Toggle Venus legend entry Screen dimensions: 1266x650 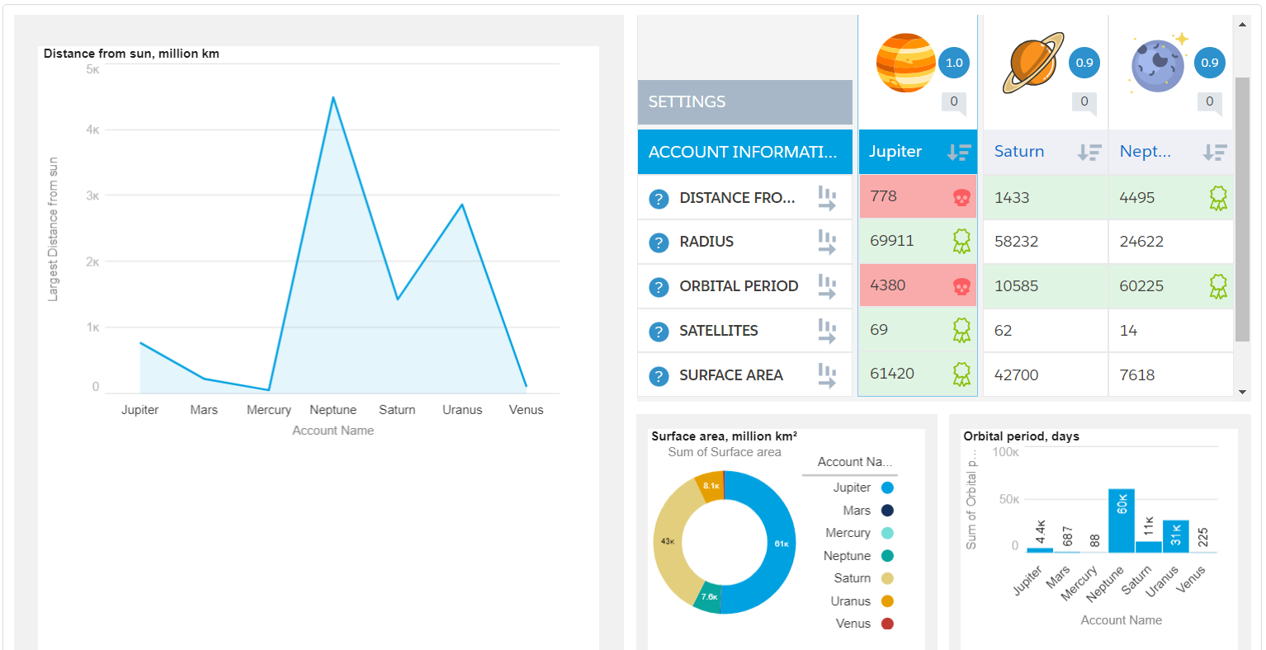(x=864, y=624)
